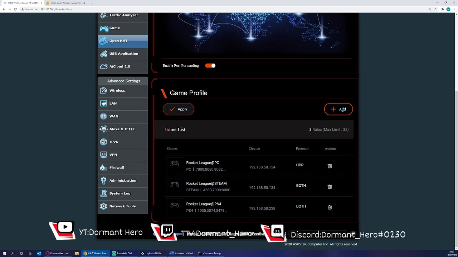
Task: Click the Feedback footer link
Action: point(258,234)
